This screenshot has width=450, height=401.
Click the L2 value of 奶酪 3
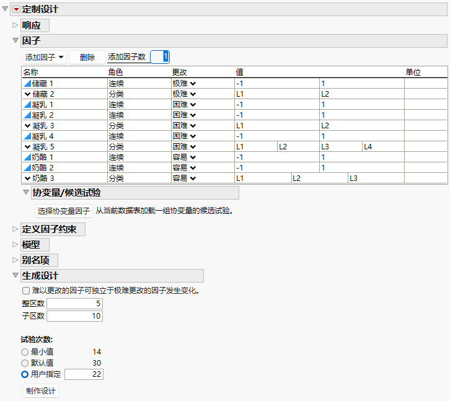[320, 178]
